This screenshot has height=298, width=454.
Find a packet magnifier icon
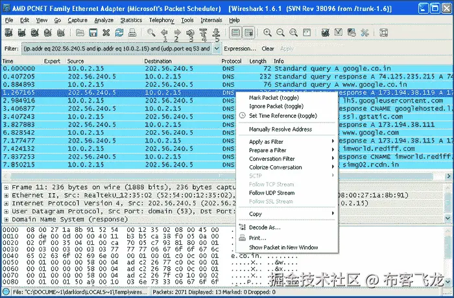[x=151, y=32]
